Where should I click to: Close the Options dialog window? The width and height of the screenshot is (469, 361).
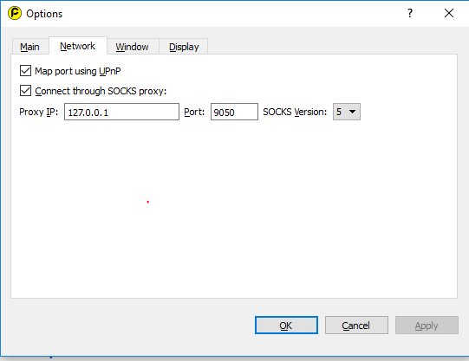pos(449,13)
